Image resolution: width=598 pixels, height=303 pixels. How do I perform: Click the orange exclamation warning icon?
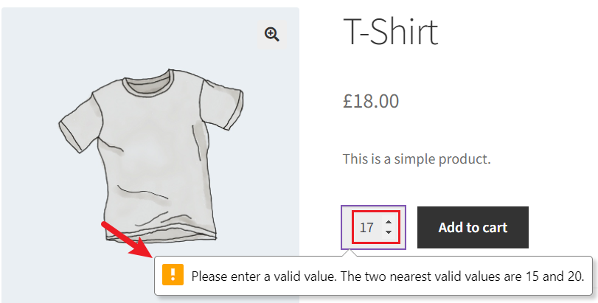(x=173, y=274)
